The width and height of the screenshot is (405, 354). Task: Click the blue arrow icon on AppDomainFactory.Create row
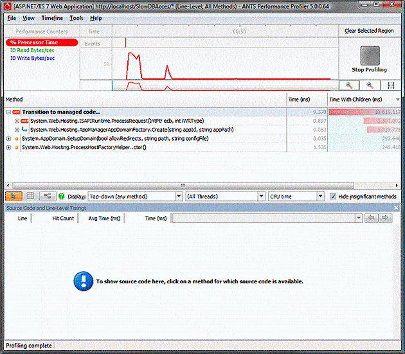(24, 129)
